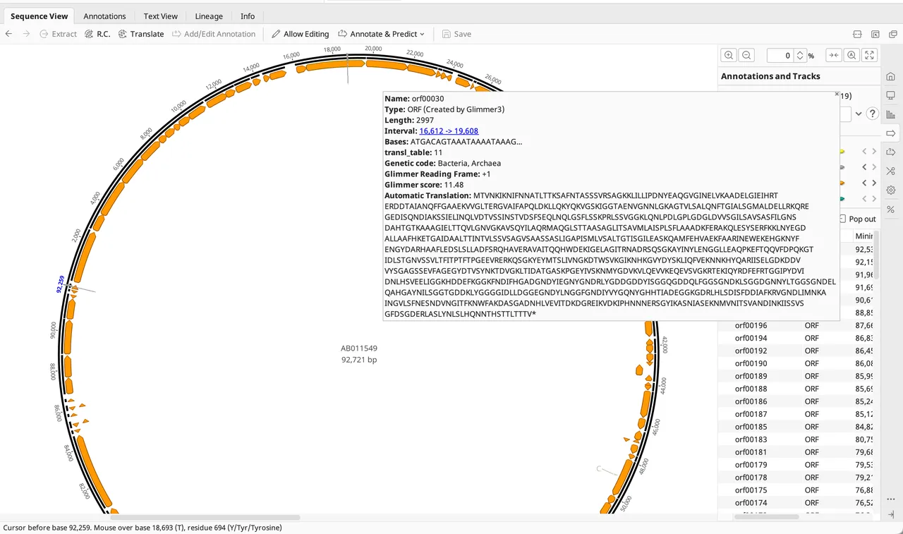The width and height of the screenshot is (903, 534).
Task: Click the zoom percentage stepper arrows
Action: [x=800, y=55]
